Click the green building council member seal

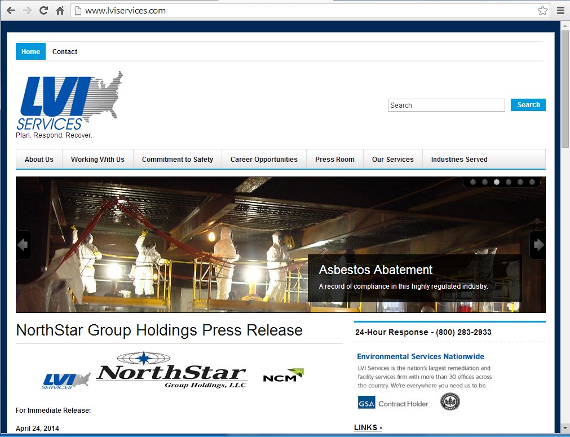tap(450, 401)
